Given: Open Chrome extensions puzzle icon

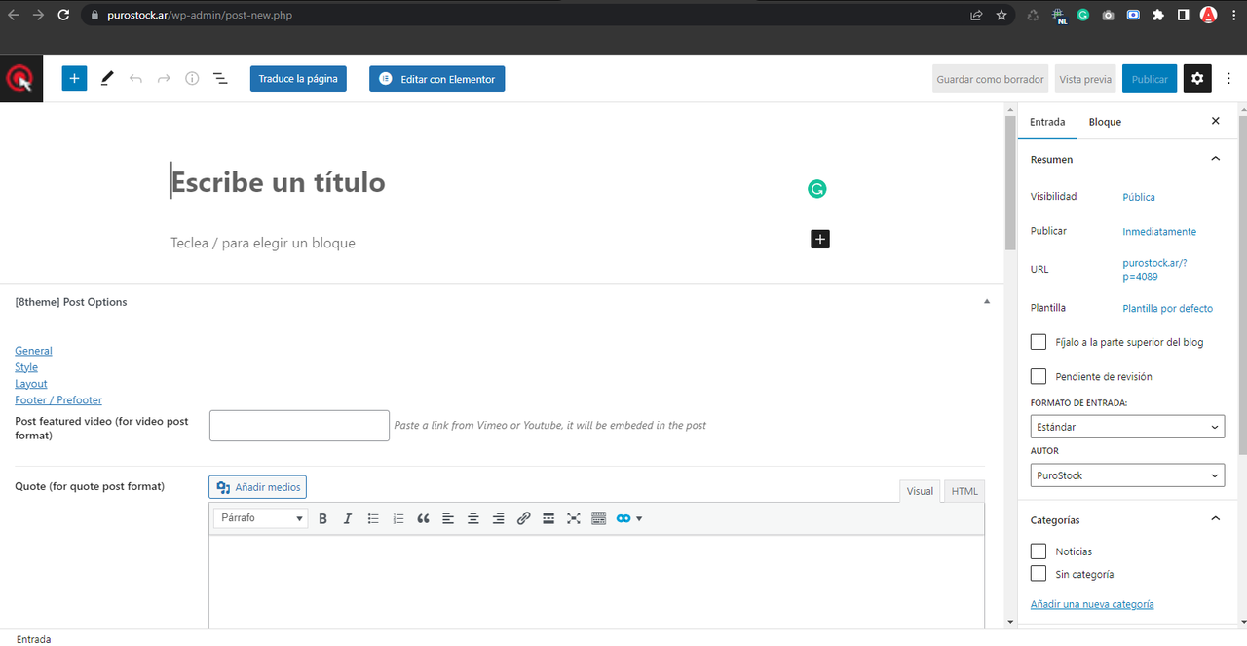Looking at the screenshot, I should (x=1157, y=15).
